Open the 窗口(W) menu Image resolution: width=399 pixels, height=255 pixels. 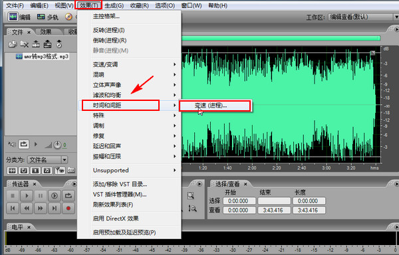point(192,5)
